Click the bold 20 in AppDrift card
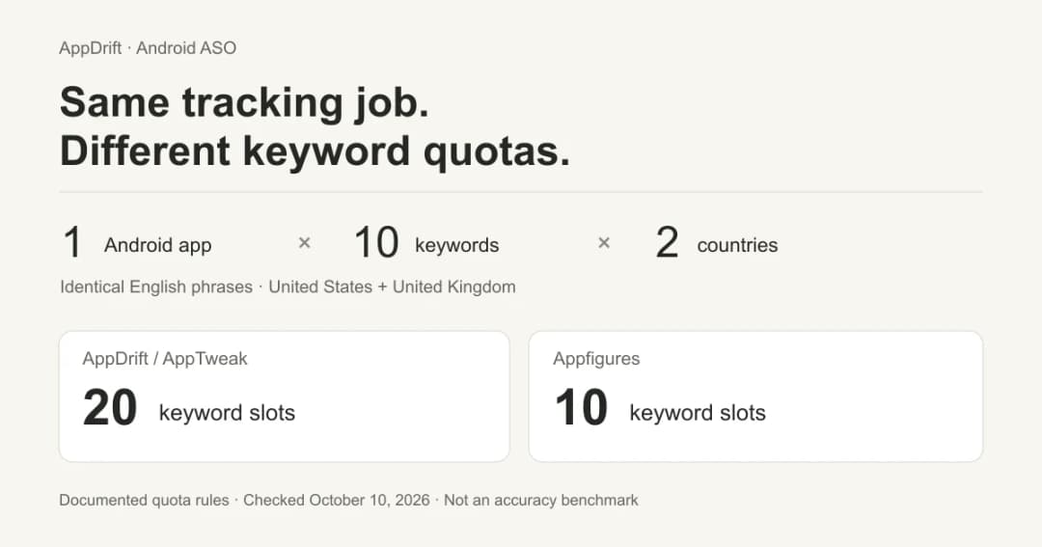The height and width of the screenshot is (547, 1042). pyautogui.click(x=110, y=408)
